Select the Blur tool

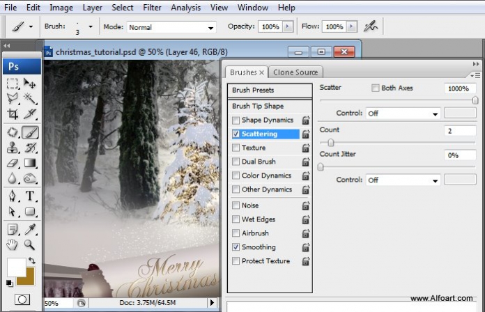tap(13, 178)
